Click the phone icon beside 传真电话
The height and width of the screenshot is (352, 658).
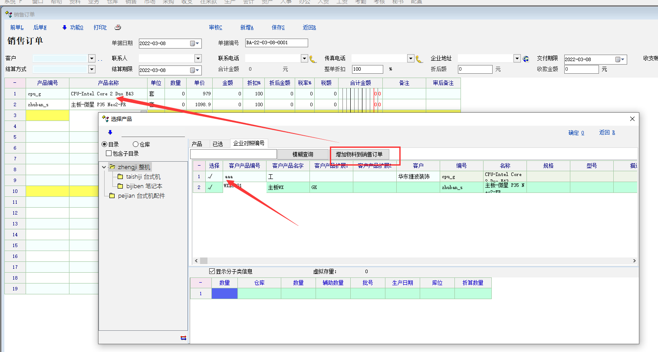click(x=419, y=59)
